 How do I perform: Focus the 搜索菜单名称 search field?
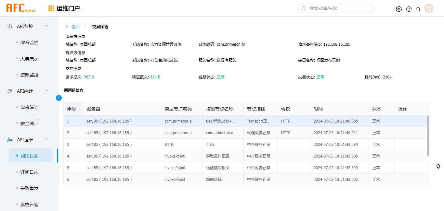(338, 8)
